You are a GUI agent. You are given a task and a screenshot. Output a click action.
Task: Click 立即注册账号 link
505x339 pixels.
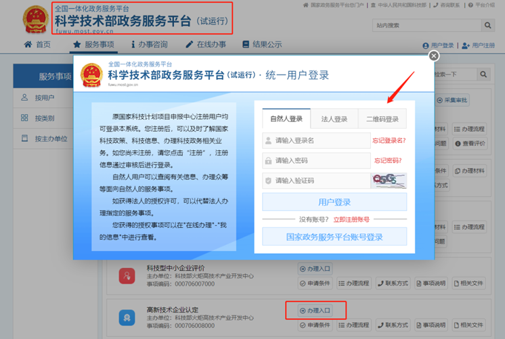click(351, 219)
